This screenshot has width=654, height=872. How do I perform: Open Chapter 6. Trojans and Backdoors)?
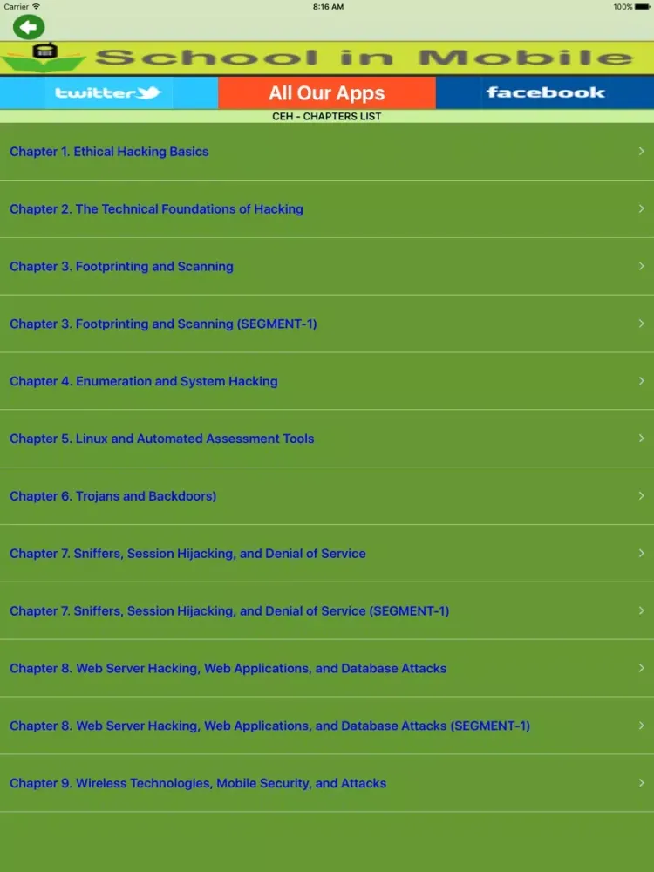point(327,495)
